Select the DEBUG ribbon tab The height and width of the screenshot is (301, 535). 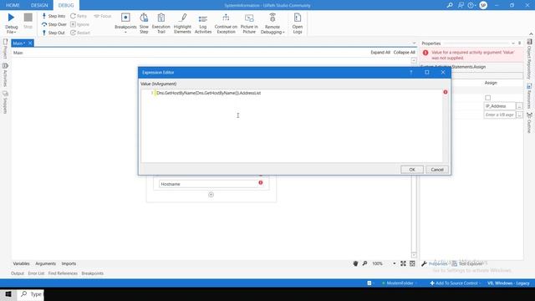[x=66, y=5]
